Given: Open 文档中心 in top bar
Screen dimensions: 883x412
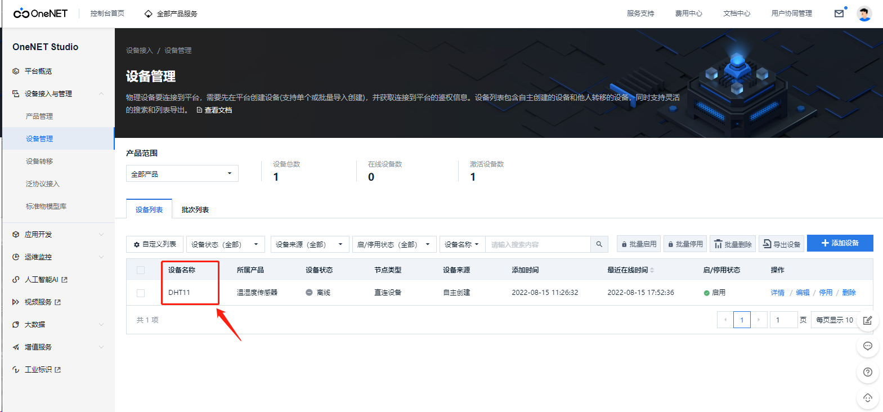Looking at the screenshot, I should pyautogui.click(x=737, y=14).
